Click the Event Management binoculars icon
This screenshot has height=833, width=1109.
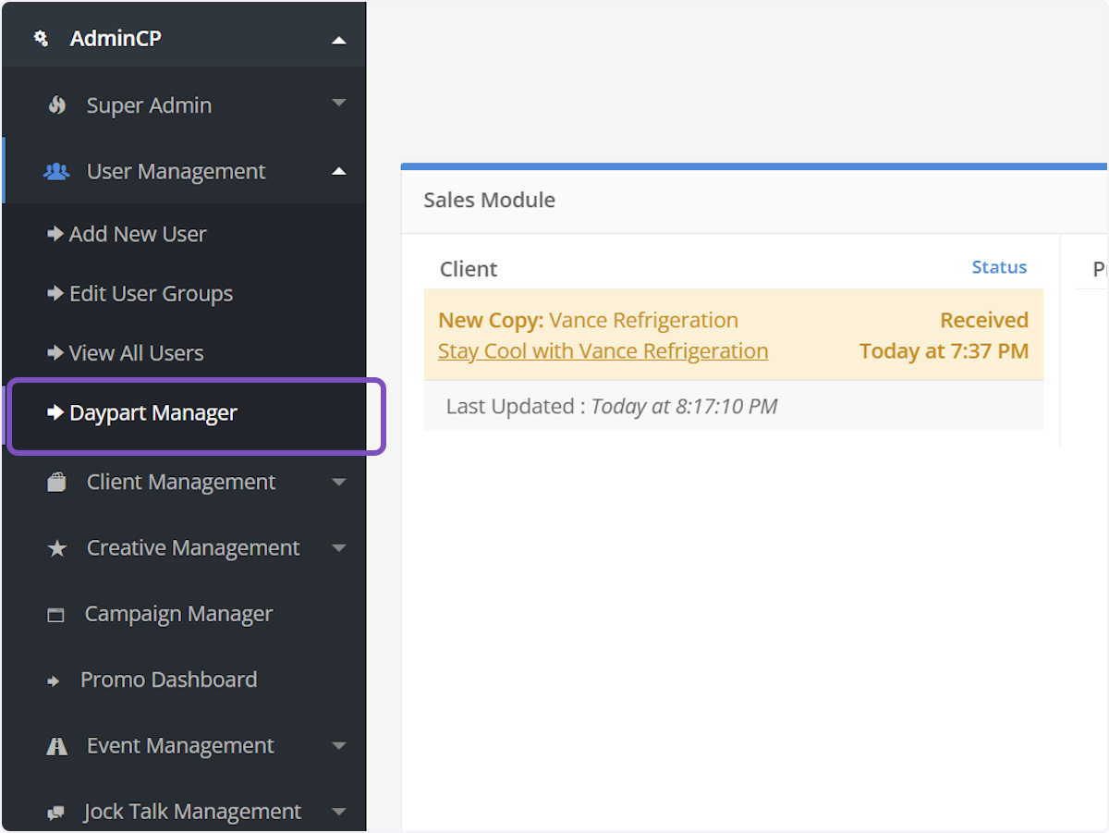pos(57,745)
